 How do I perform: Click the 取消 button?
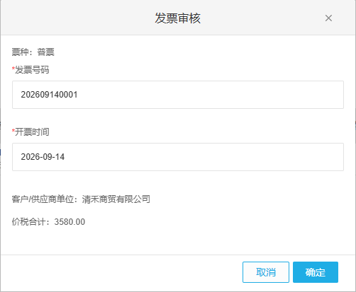[266, 272]
